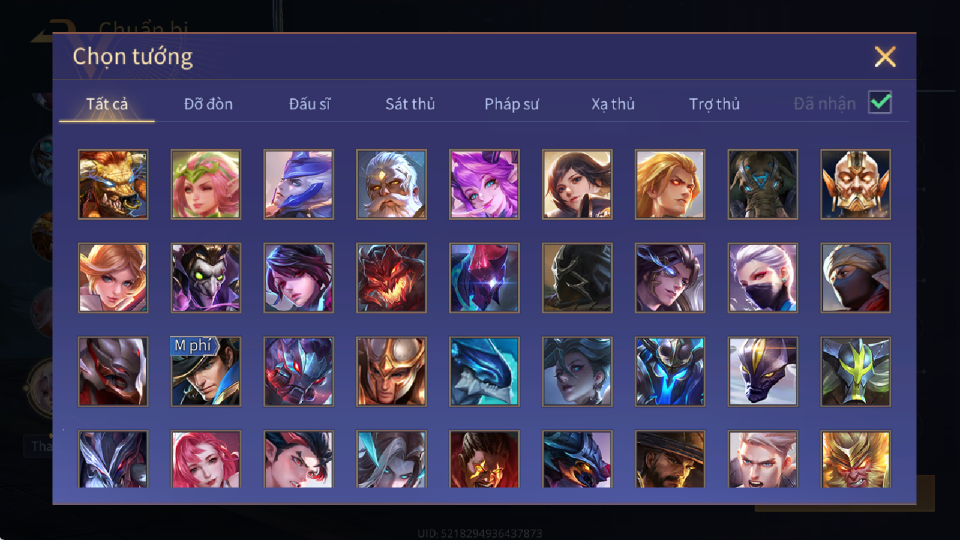Select the white-haired masked female ninja
Image resolution: width=960 pixels, height=540 pixels.
pyautogui.click(x=763, y=278)
